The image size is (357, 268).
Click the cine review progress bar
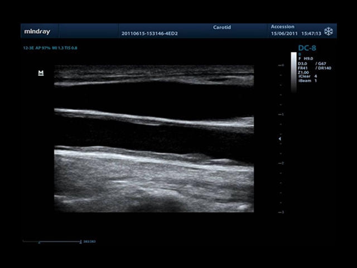[52, 241]
